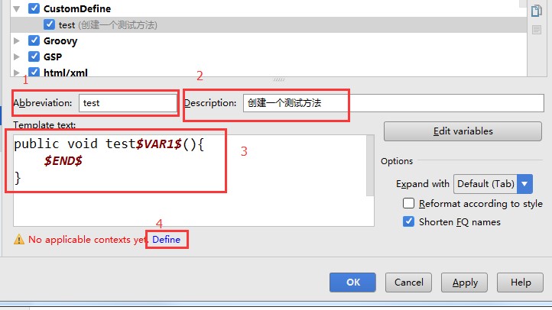This screenshot has width=552, height=310.
Task: Click into the Abbreviation text field
Action: (x=126, y=103)
